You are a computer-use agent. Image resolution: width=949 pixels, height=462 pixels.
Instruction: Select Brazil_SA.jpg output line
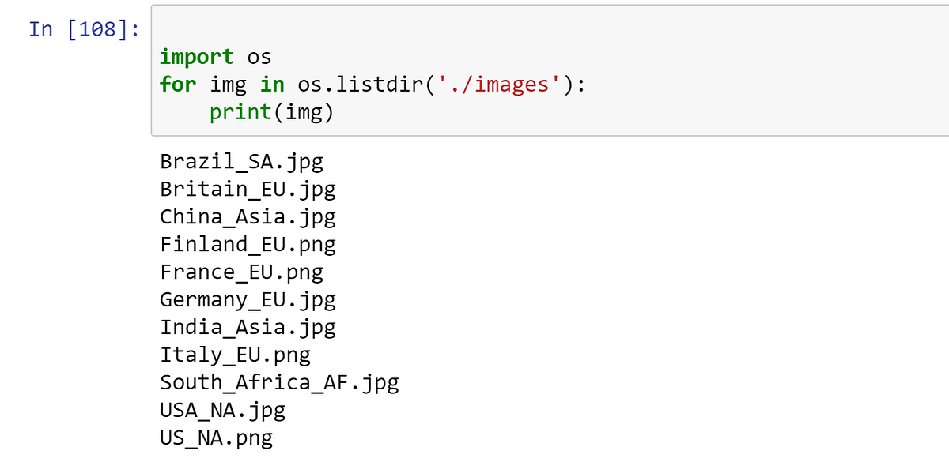tap(241, 162)
